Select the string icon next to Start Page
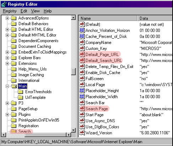 pyautogui.click(x=82, y=114)
